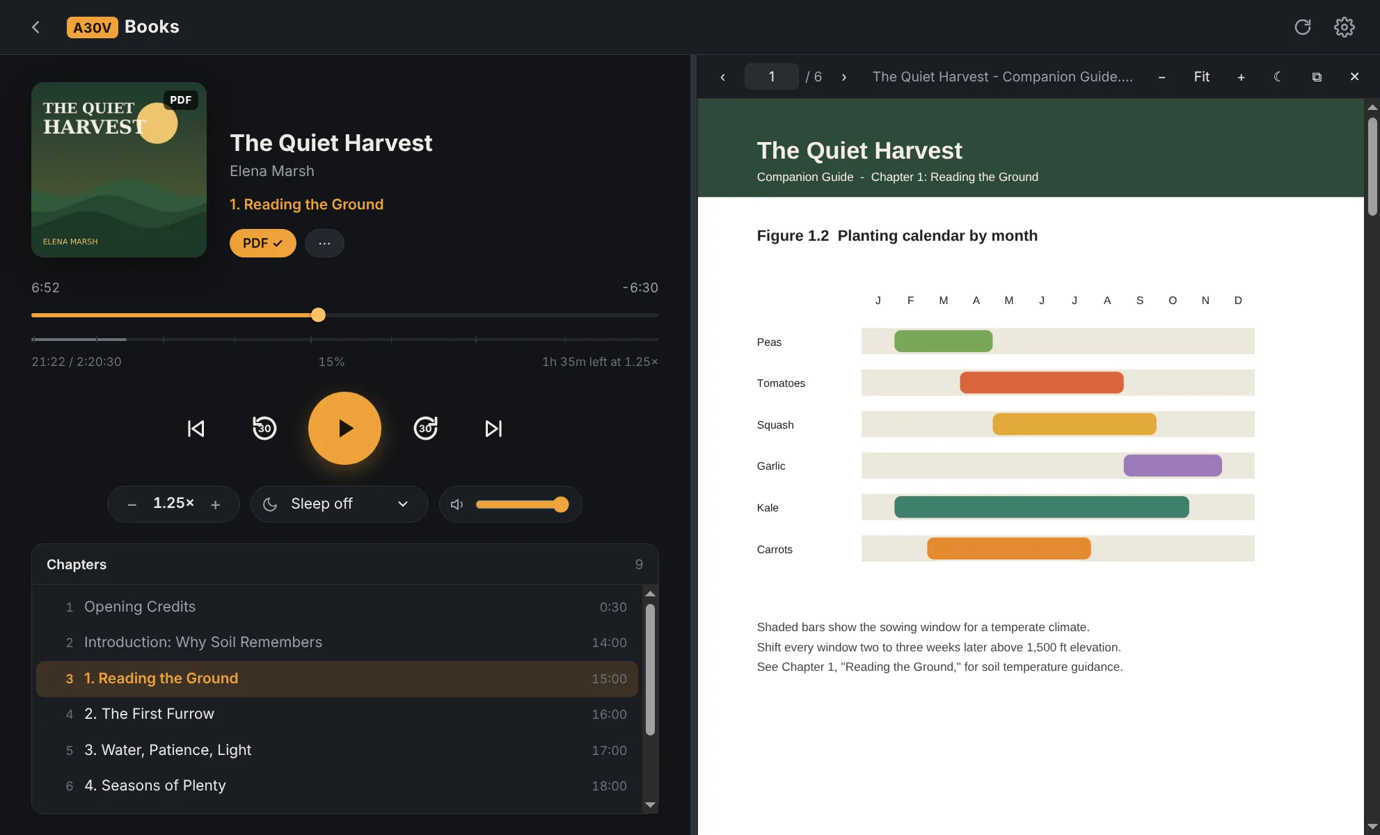Click Fit zoom button in PDF toolbar
This screenshot has height=835, width=1380.
(x=1201, y=77)
